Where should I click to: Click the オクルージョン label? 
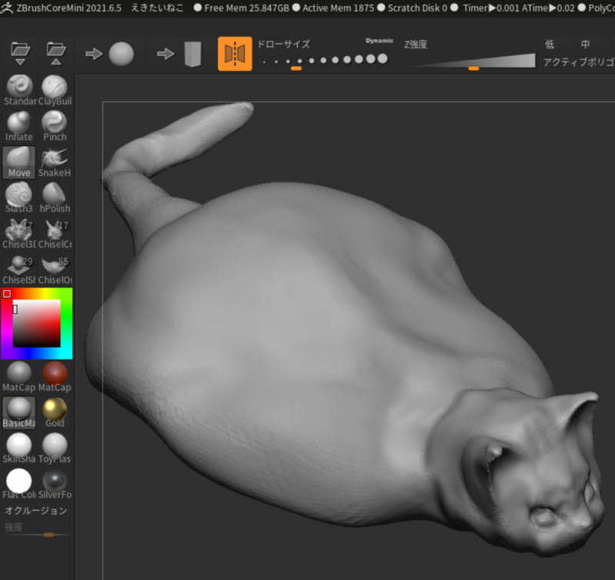pyautogui.click(x=35, y=511)
